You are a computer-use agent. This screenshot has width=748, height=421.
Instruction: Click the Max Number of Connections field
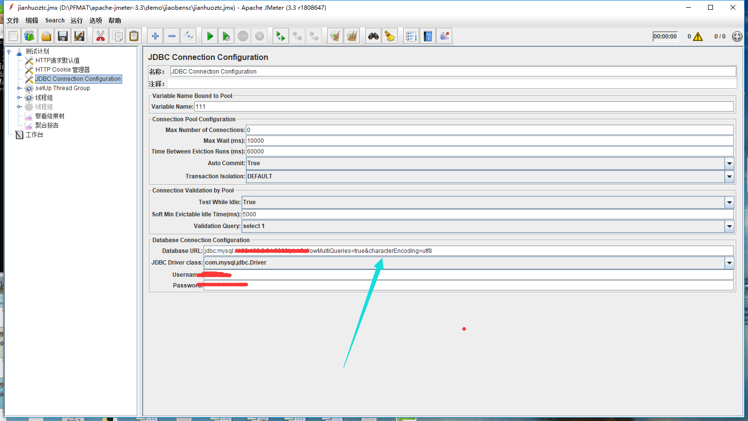pos(489,130)
